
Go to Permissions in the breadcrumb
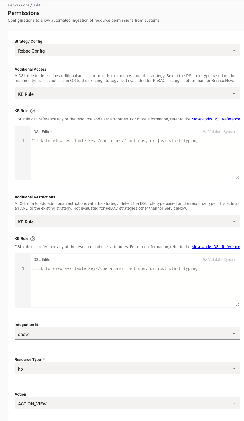click(19, 5)
